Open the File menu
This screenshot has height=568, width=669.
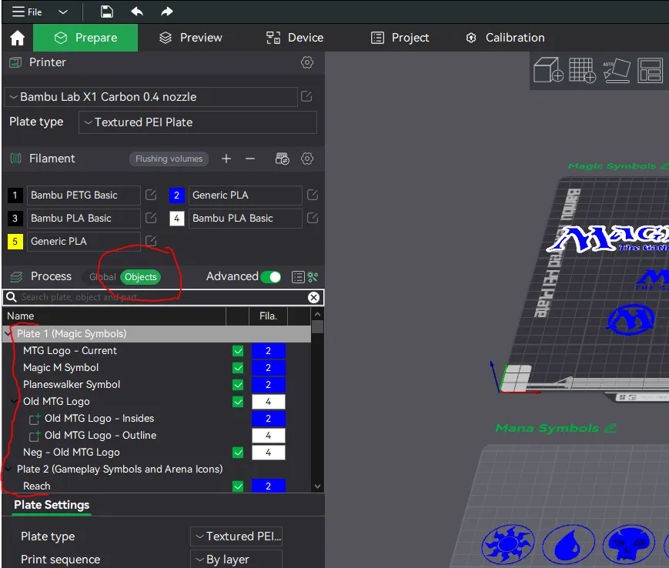tap(26, 12)
